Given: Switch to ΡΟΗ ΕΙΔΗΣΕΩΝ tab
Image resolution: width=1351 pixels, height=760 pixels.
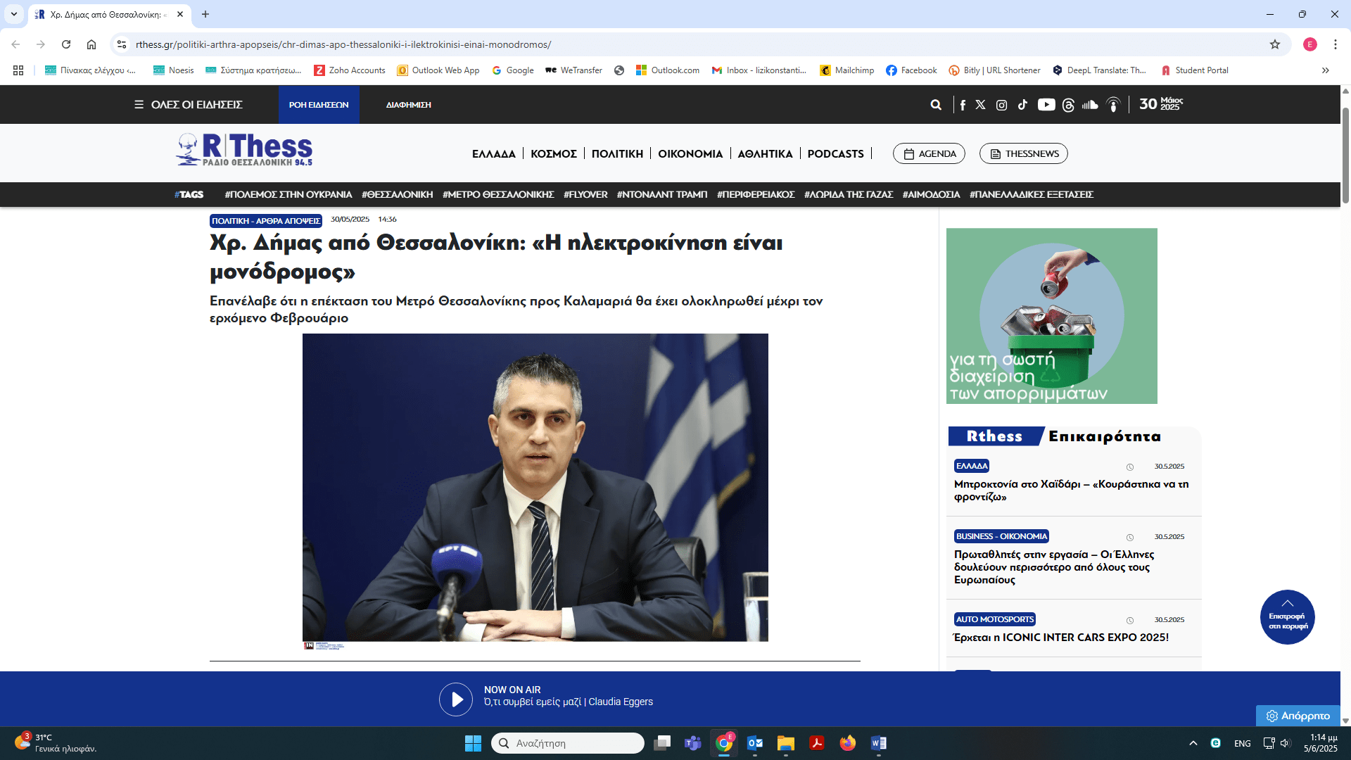Looking at the screenshot, I should point(319,105).
